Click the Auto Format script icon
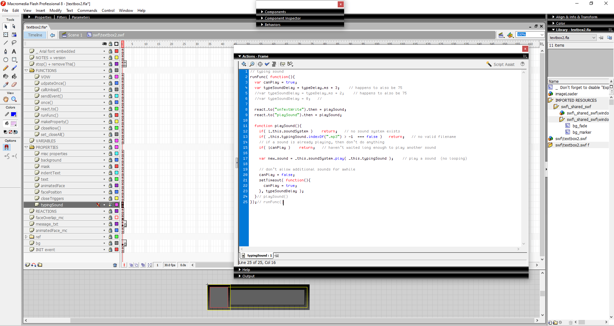614x326 pixels. [274, 64]
